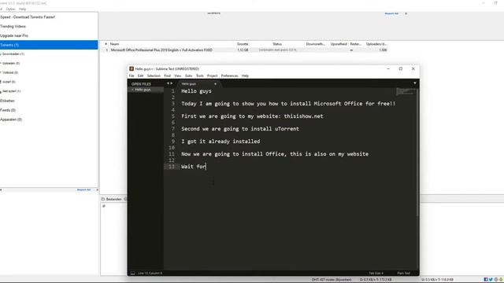This screenshot has width=504, height=283.
Task: Click 'Line 13, Column' status text
Action: coord(150,273)
